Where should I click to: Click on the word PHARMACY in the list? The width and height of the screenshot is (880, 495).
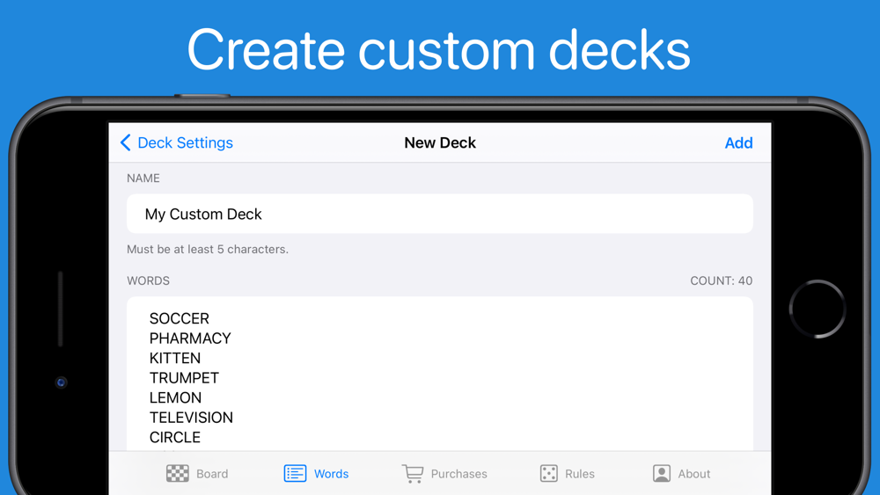click(190, 338)
